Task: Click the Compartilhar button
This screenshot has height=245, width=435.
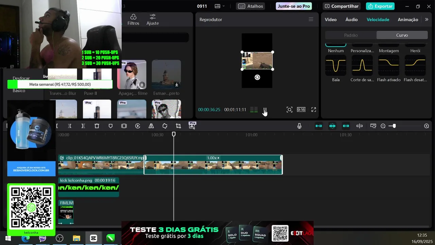Action: click(x=341, y=6)
